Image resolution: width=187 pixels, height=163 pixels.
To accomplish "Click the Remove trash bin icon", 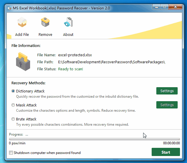I will click(45, 22).
